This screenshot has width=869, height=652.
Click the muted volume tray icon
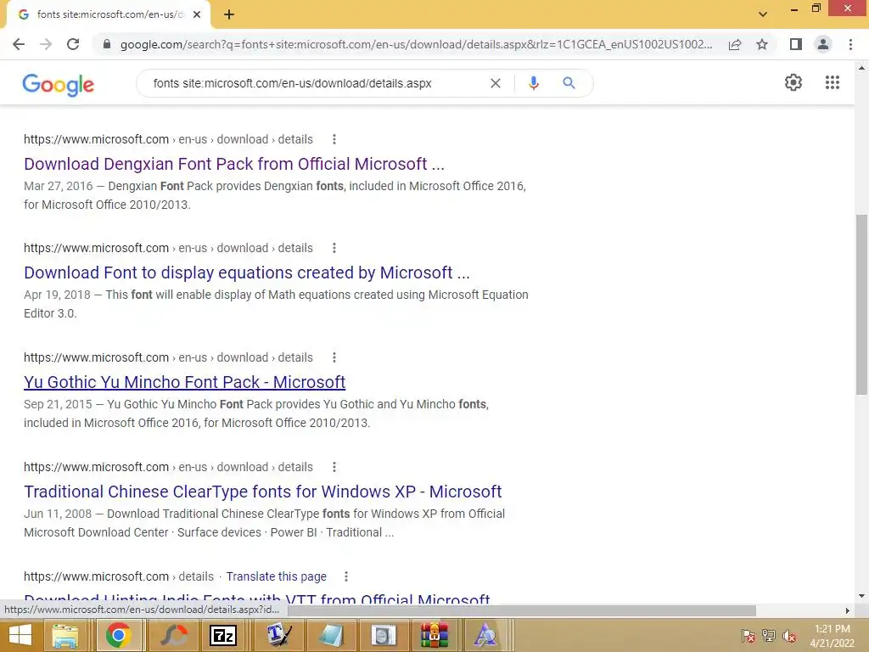click(789, 636)
